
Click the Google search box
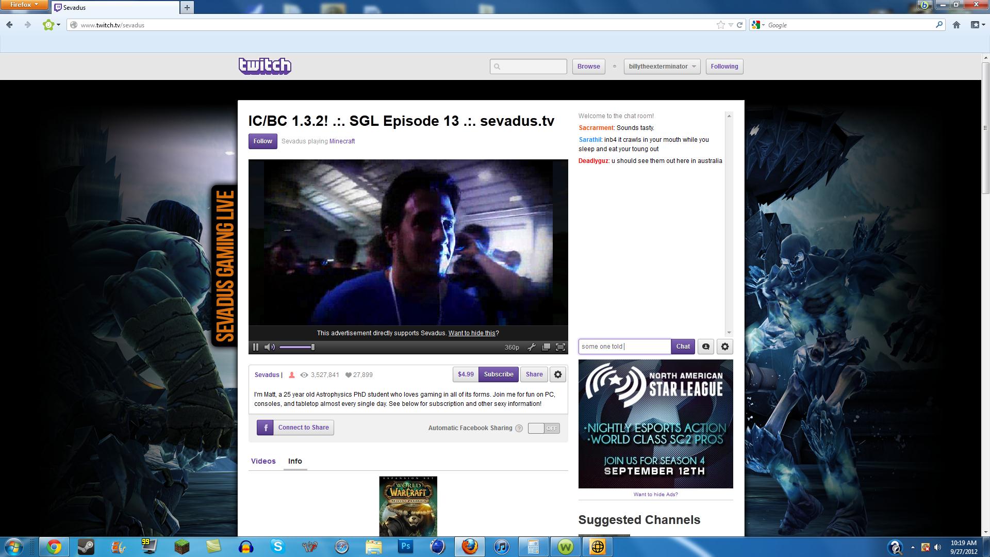851,25
